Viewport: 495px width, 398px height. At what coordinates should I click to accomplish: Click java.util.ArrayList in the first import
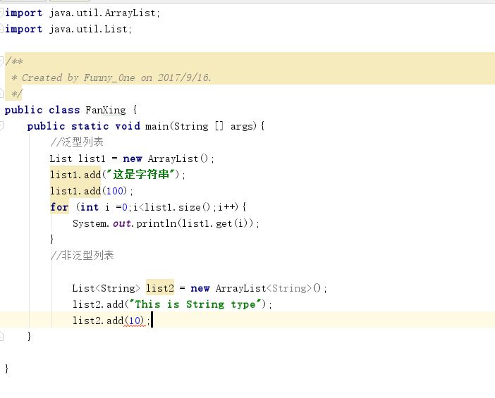point(102,13)
